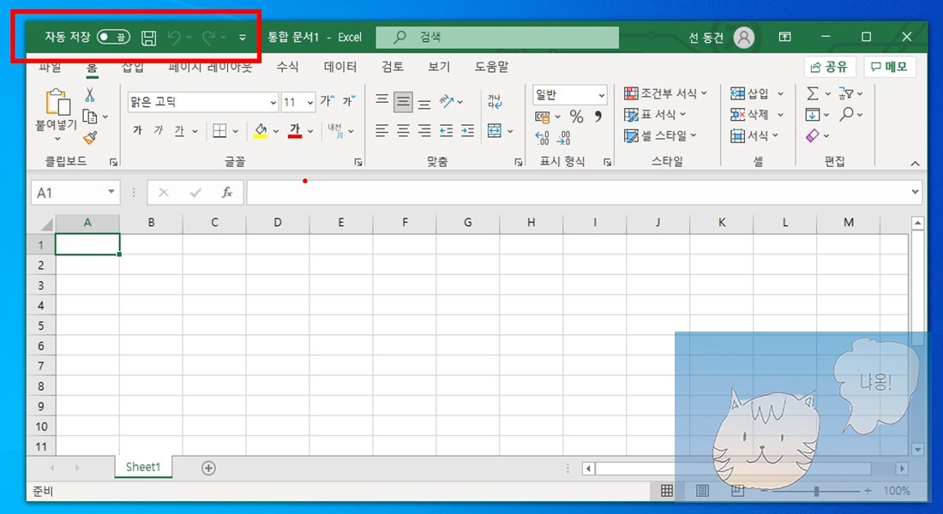Screen dimensions: 943x514
Task: Expand the customize quick access toolbar arrow
Action: 243,38
